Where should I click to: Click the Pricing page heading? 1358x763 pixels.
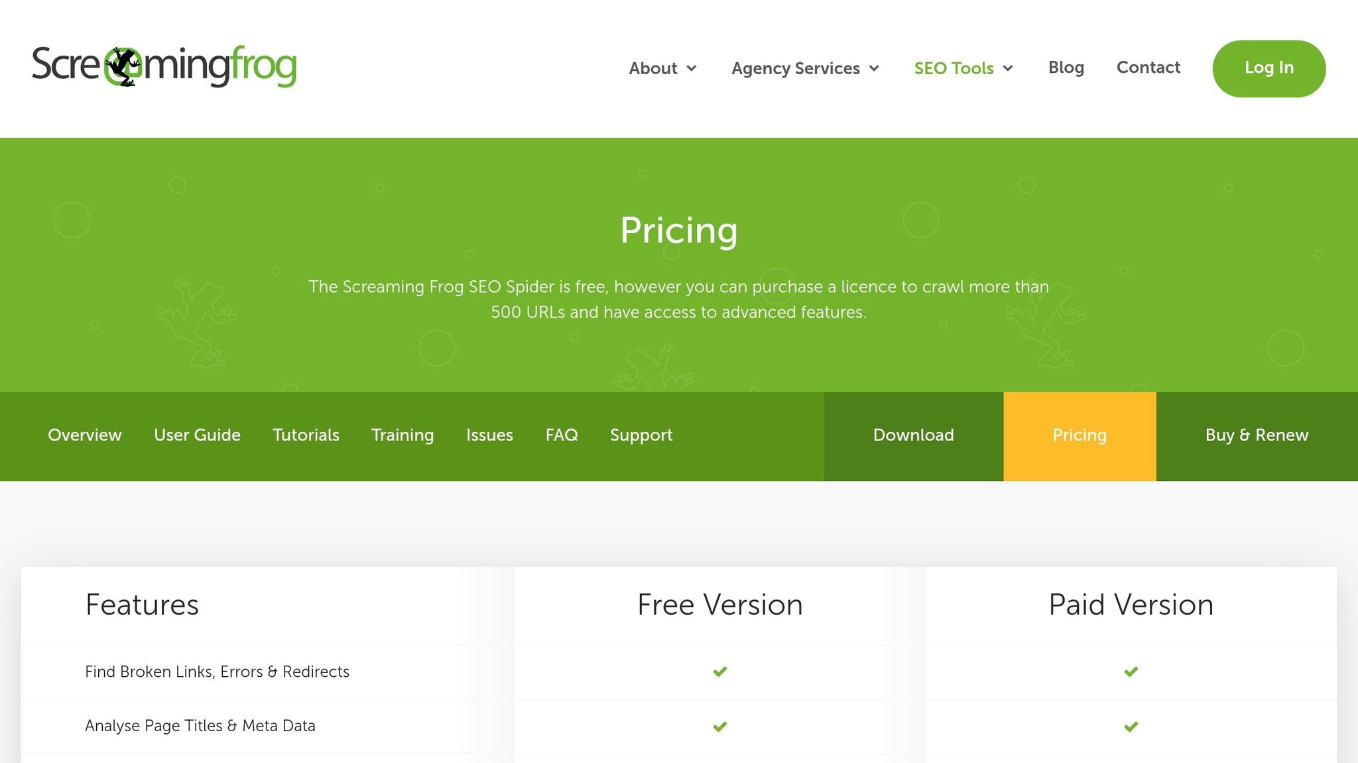click(x=679, y=230)
